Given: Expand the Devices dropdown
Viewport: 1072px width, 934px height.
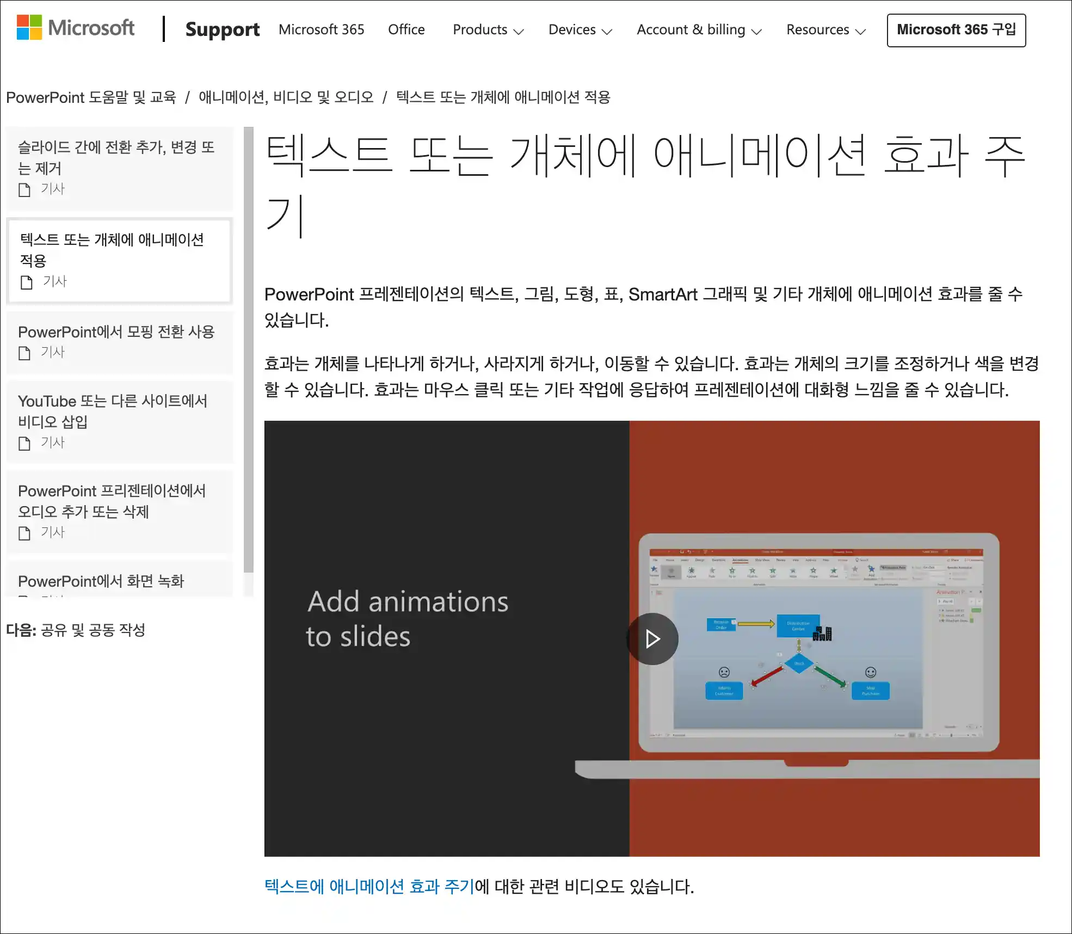Looking at the screenshot, I should (580, 30).
